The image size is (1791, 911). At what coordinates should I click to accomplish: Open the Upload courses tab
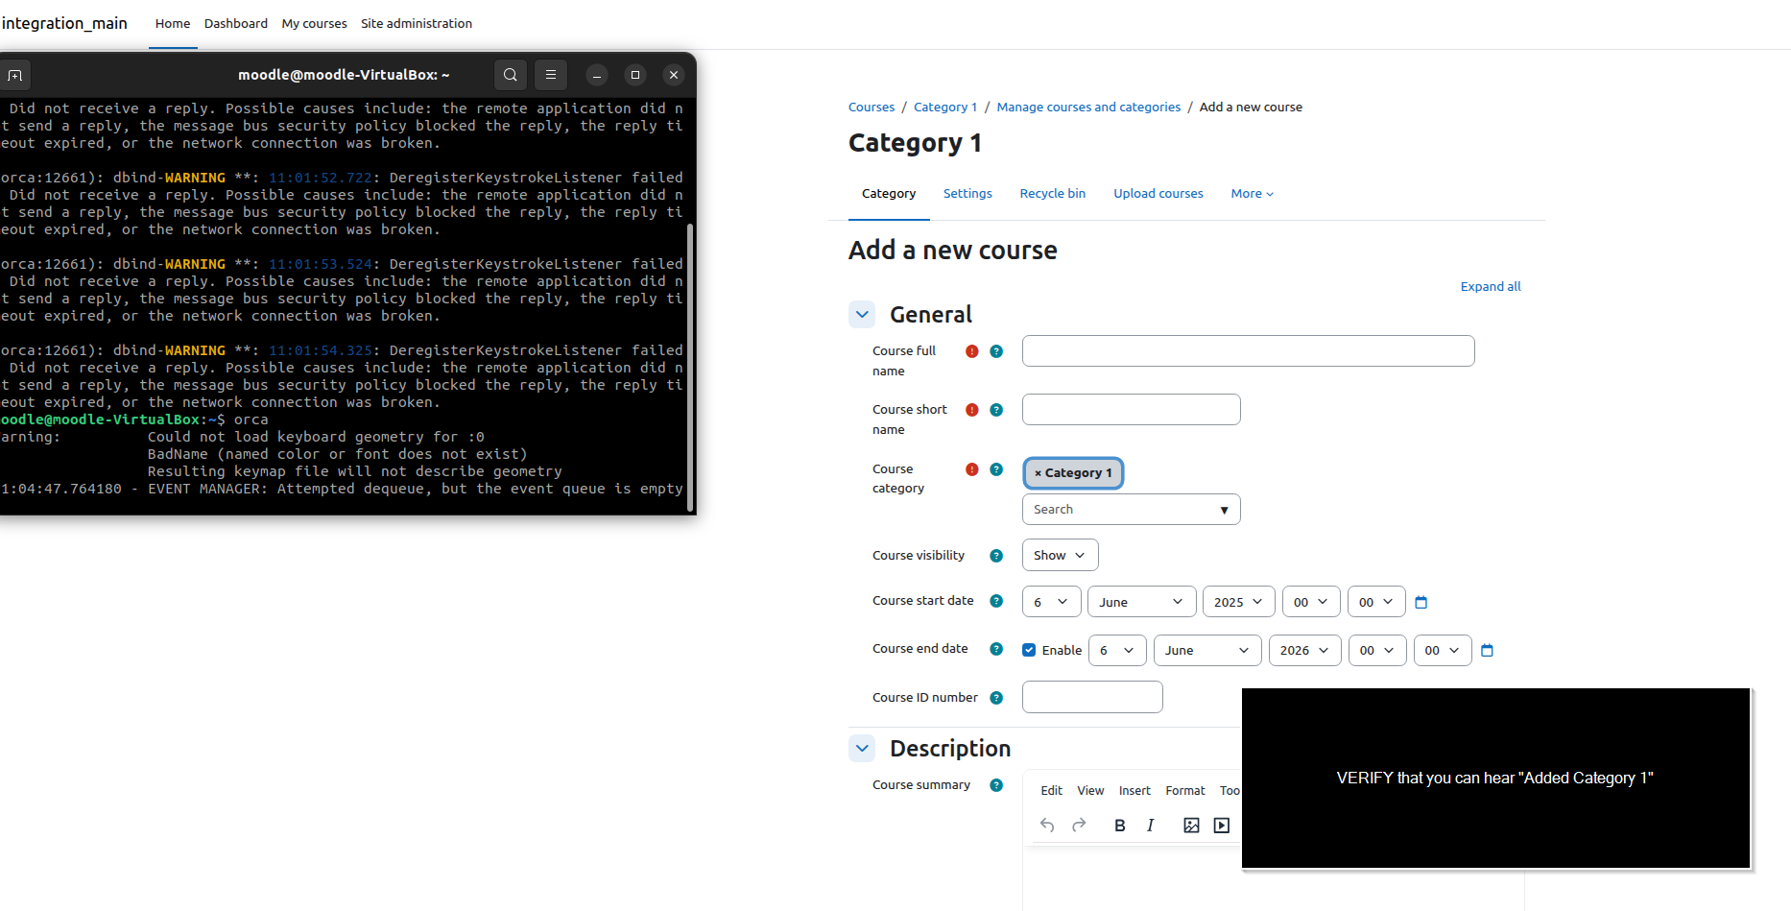(1158, 194)
